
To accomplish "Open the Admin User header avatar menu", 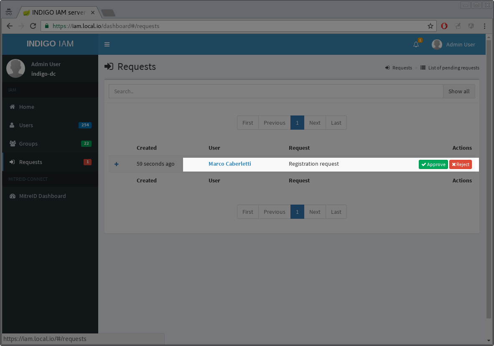I will pos(453,44).
